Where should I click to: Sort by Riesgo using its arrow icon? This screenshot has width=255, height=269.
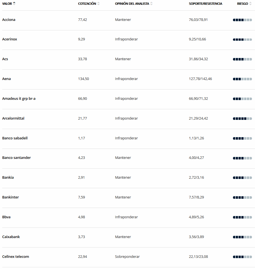coord(250,3)
